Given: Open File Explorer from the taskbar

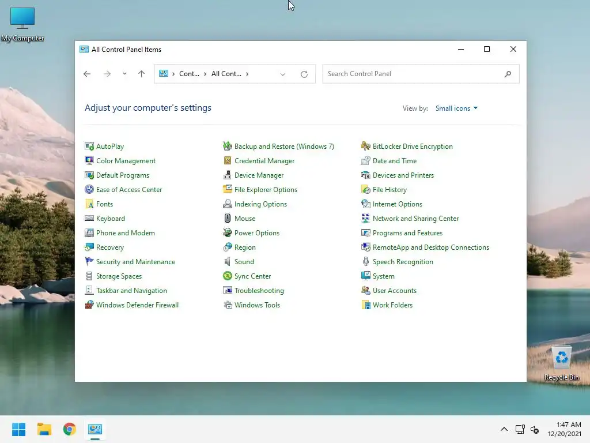Looking at the screenshot, I should point(44,429).
